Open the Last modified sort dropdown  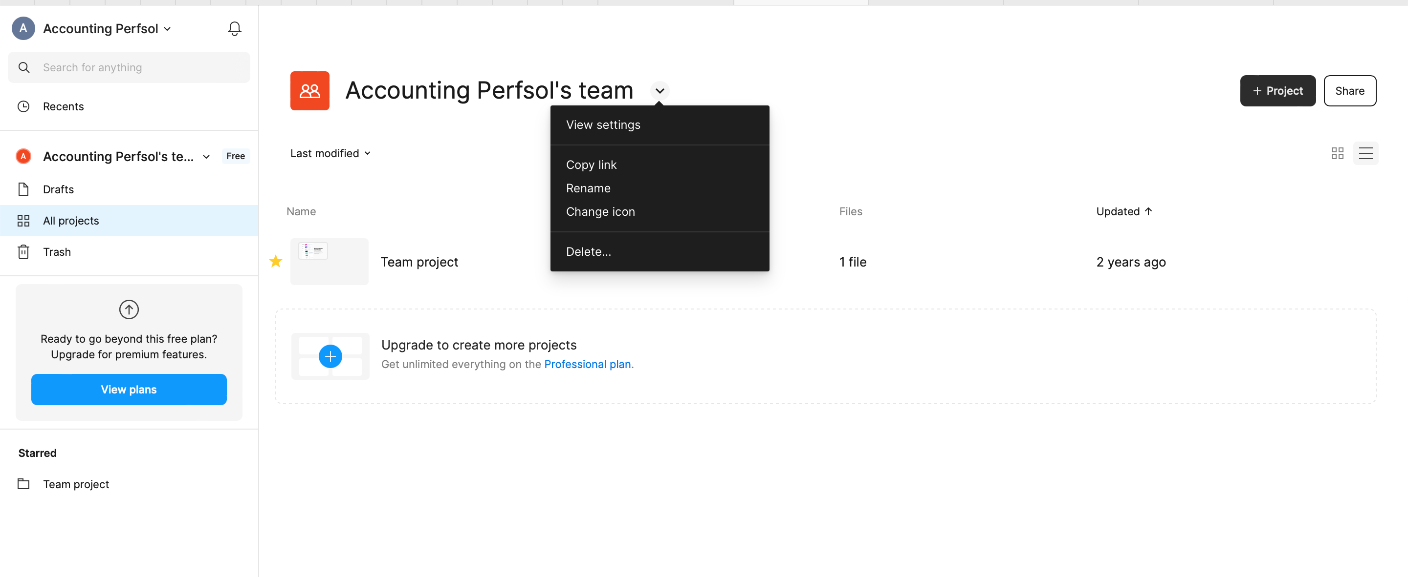coord(330,153)
